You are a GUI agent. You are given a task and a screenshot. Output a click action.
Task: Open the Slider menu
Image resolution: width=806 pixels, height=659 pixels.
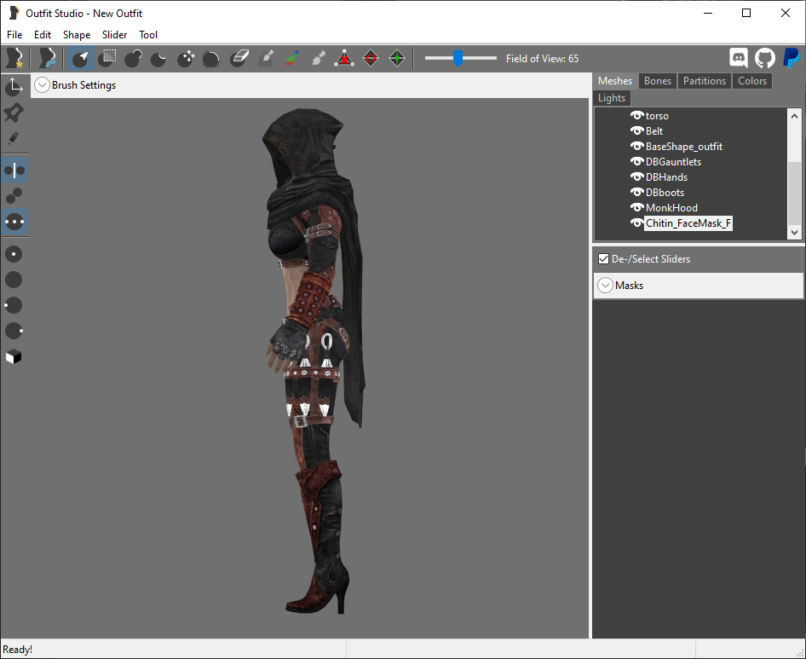pos(114,34)
